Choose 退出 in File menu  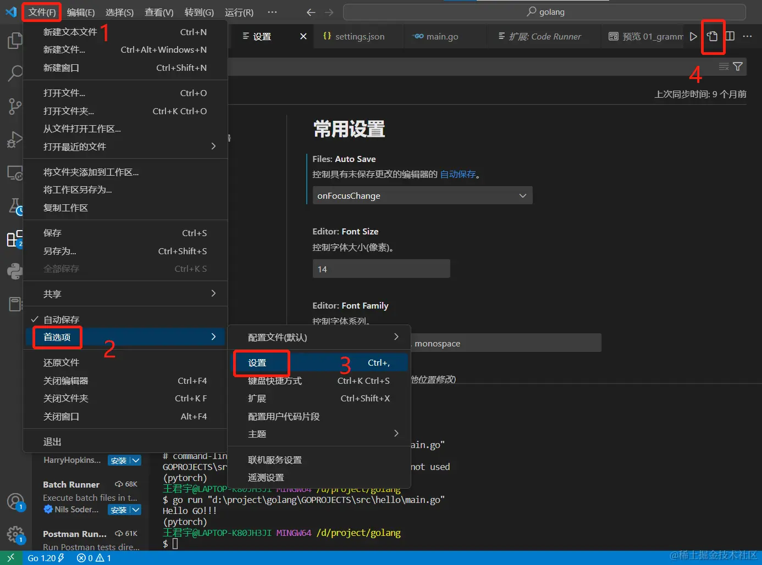(125, 441)
